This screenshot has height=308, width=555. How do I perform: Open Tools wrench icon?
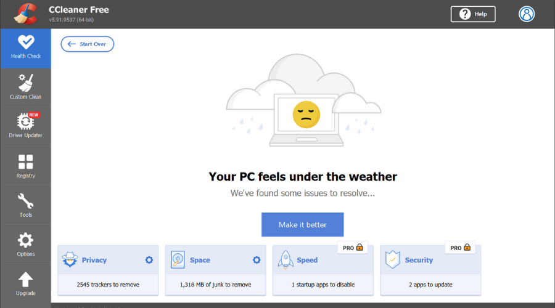25,200
